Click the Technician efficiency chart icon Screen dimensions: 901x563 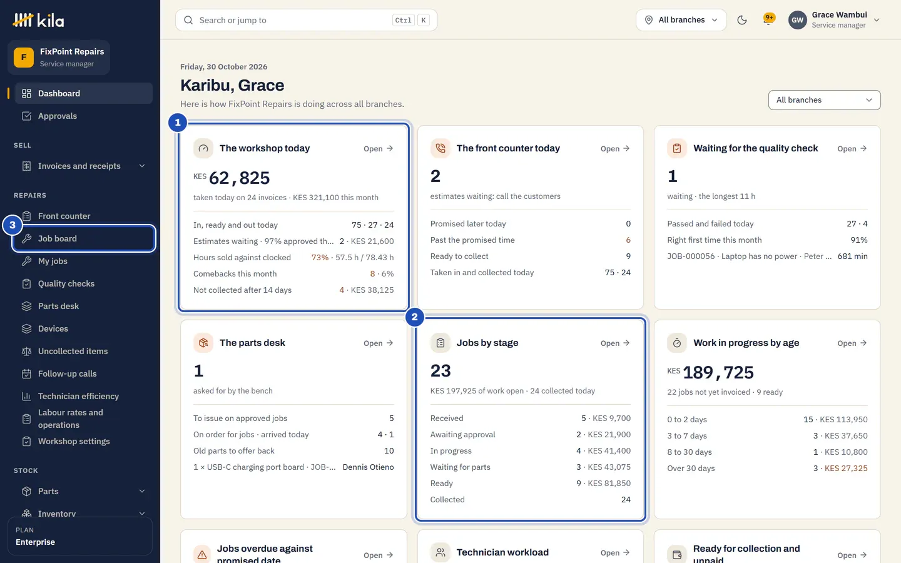[26, 396]
